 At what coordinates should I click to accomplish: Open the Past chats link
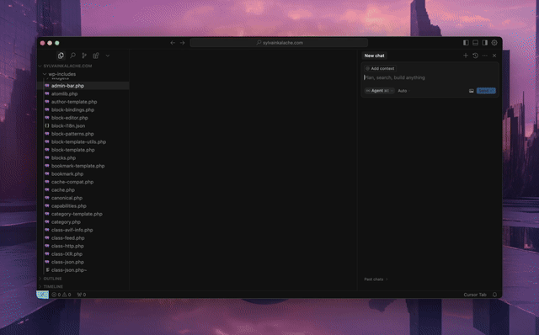(376, 279)
